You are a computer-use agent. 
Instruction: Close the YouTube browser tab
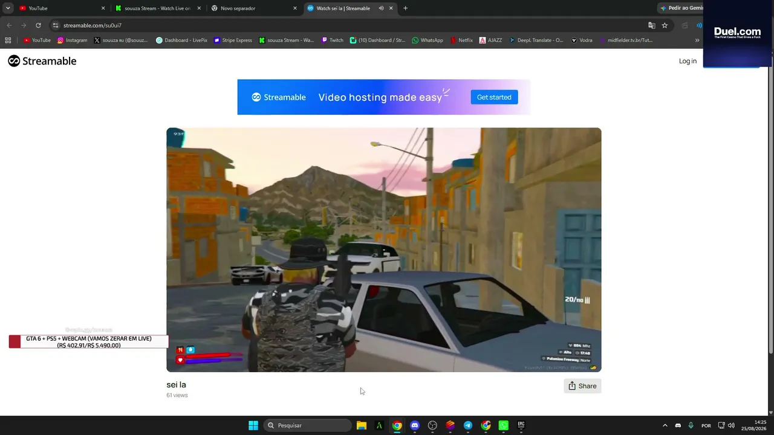click(103, 8)
